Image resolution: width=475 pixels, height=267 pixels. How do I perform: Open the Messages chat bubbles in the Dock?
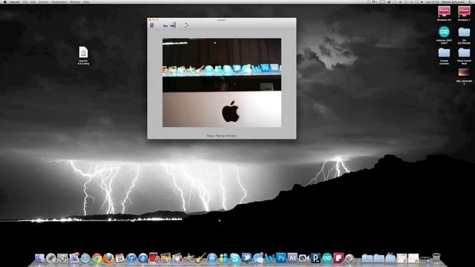[258, 258]
